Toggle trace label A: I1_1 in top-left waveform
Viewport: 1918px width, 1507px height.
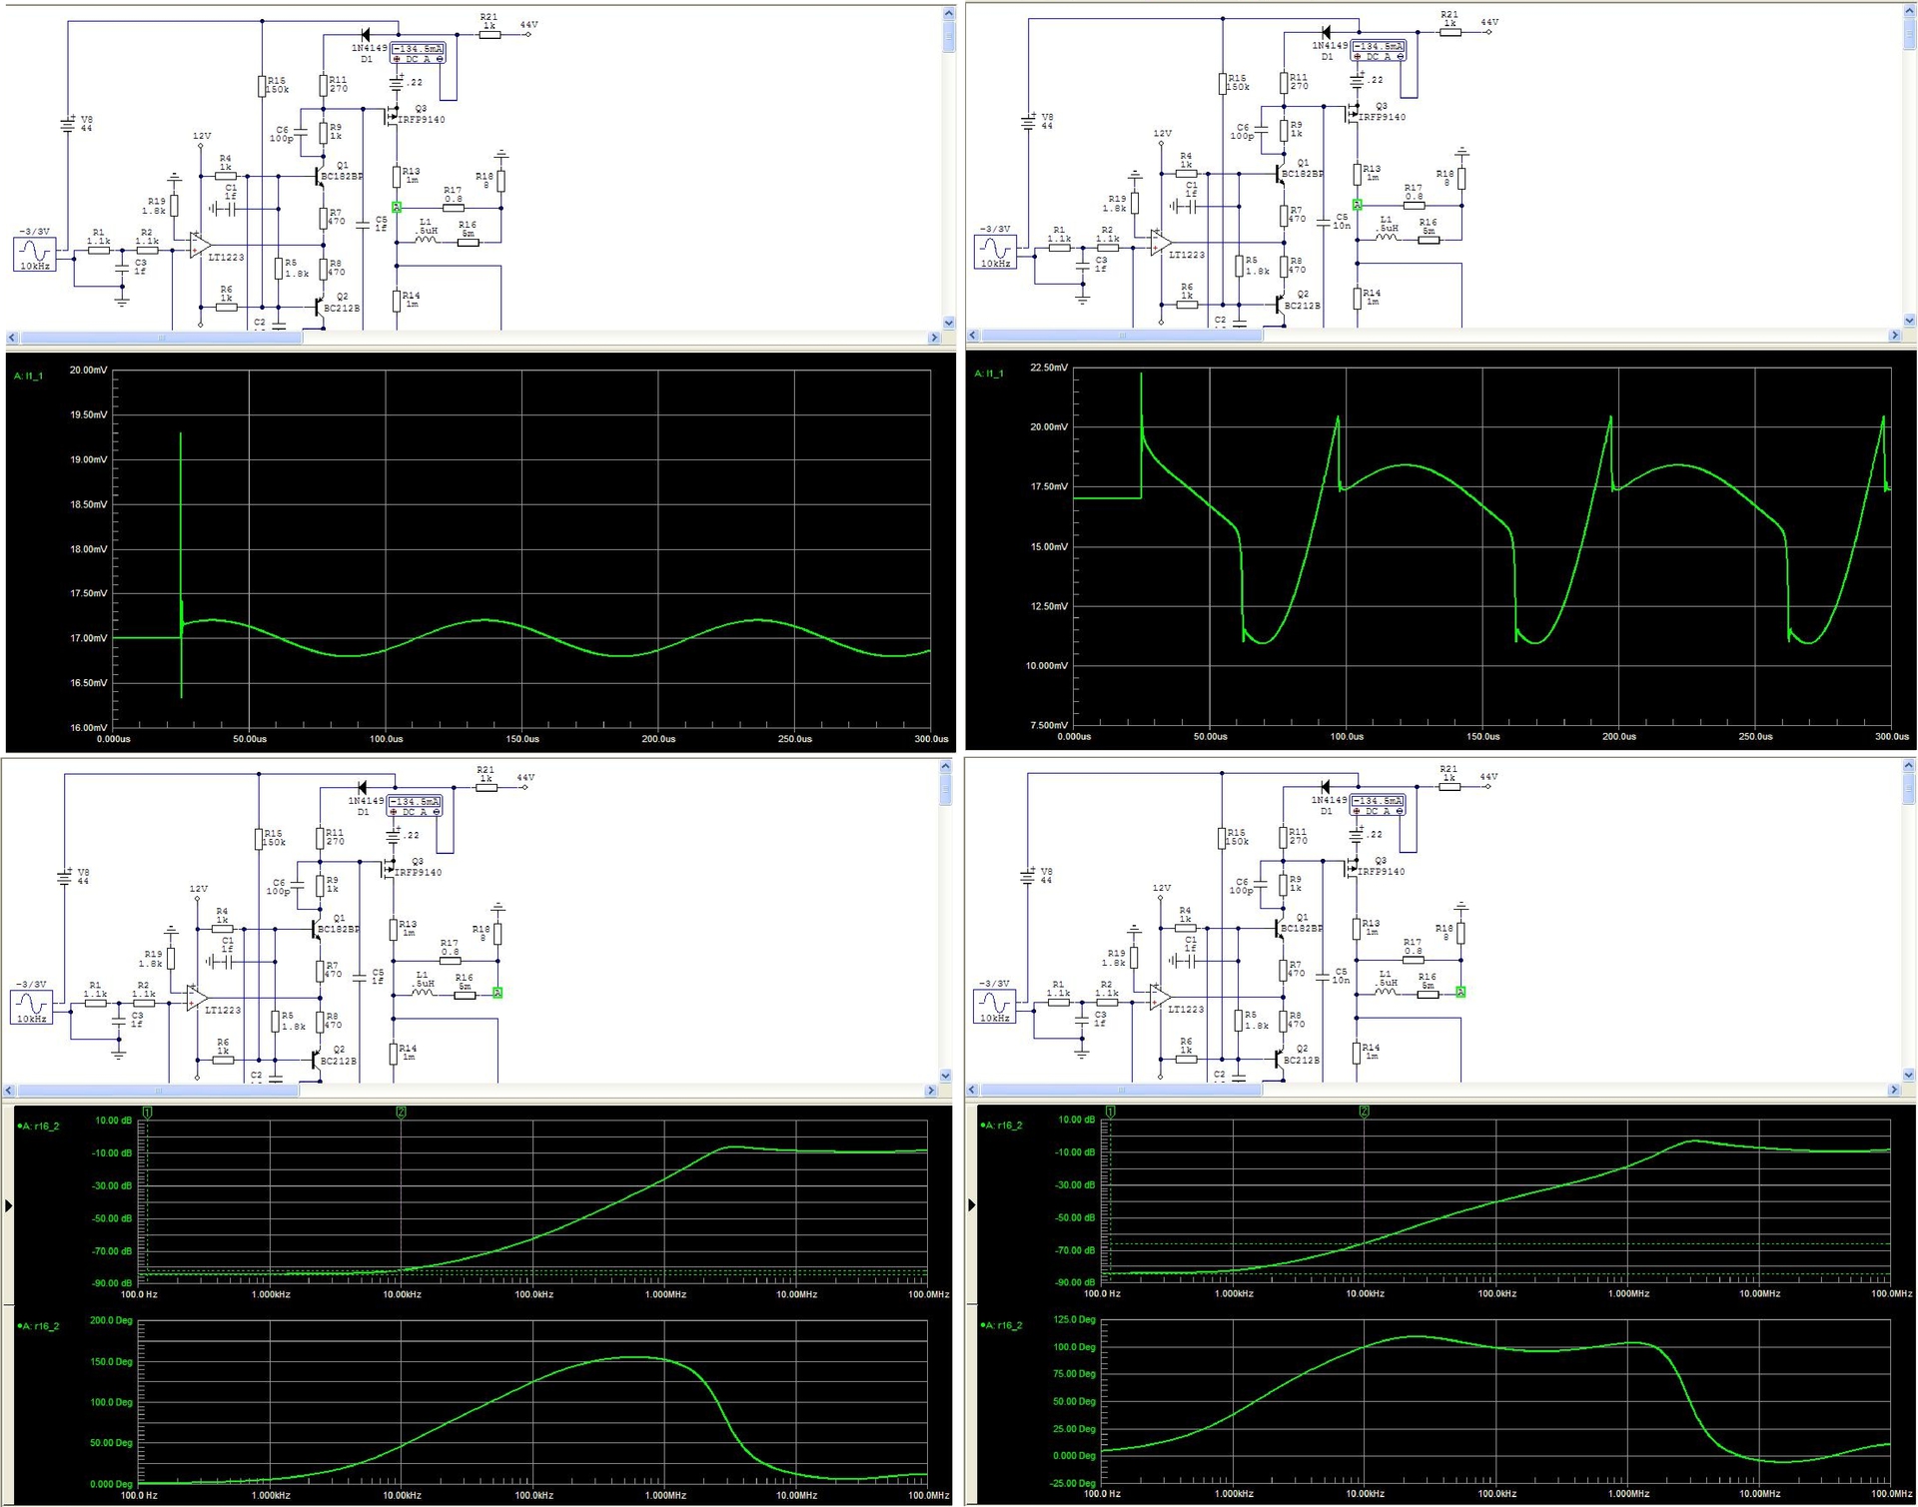(x=29, y=377)
